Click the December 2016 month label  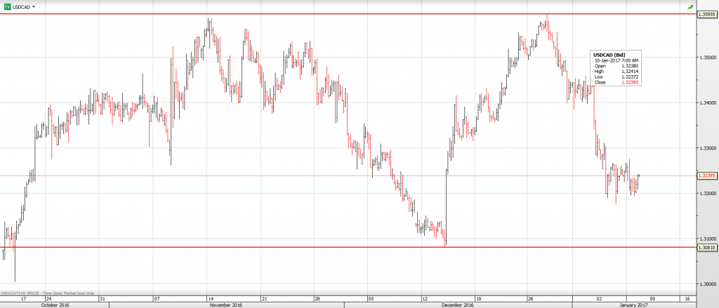click(x=458, y=304)
